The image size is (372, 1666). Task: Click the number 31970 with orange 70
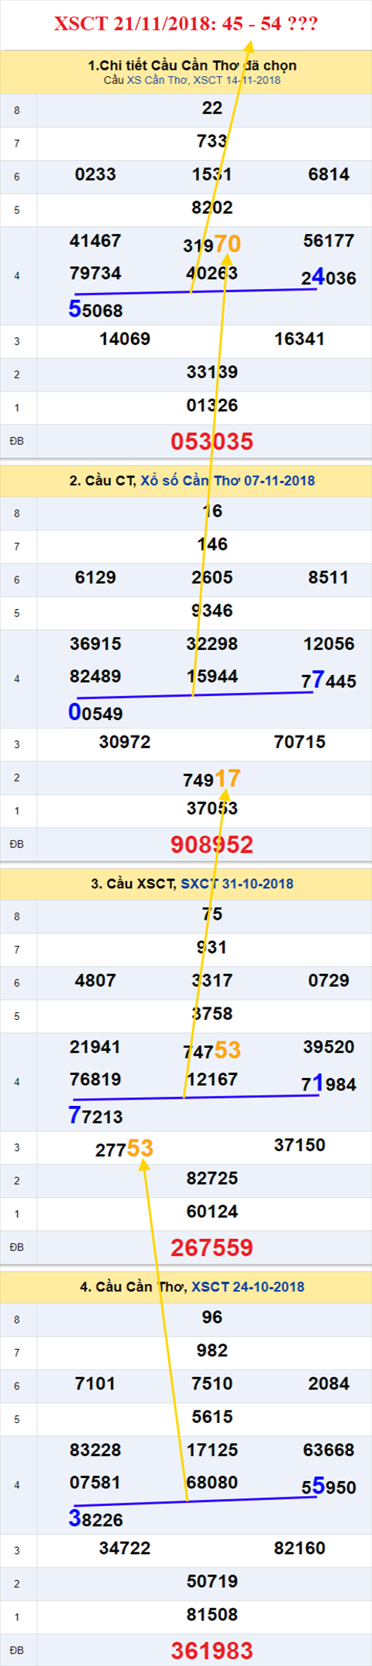tap(212, 244)
